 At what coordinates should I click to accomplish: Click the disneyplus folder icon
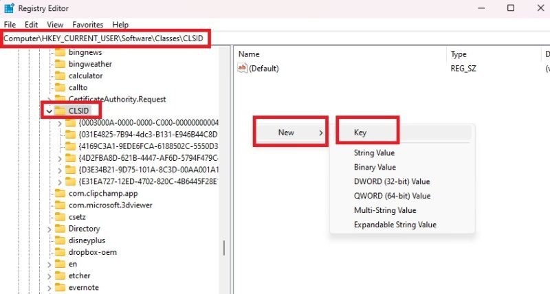[x=60, y=240]
